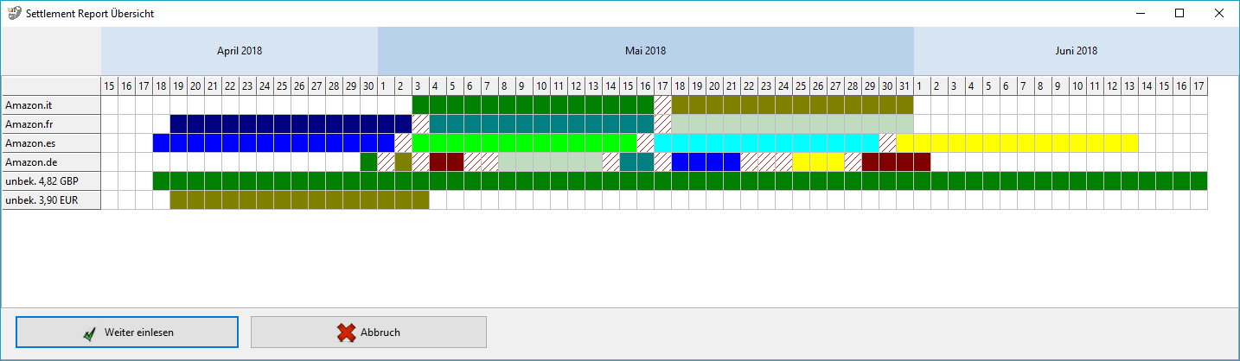
Task: Select the Juni 2018 month header
Action: click(1076, 51)
